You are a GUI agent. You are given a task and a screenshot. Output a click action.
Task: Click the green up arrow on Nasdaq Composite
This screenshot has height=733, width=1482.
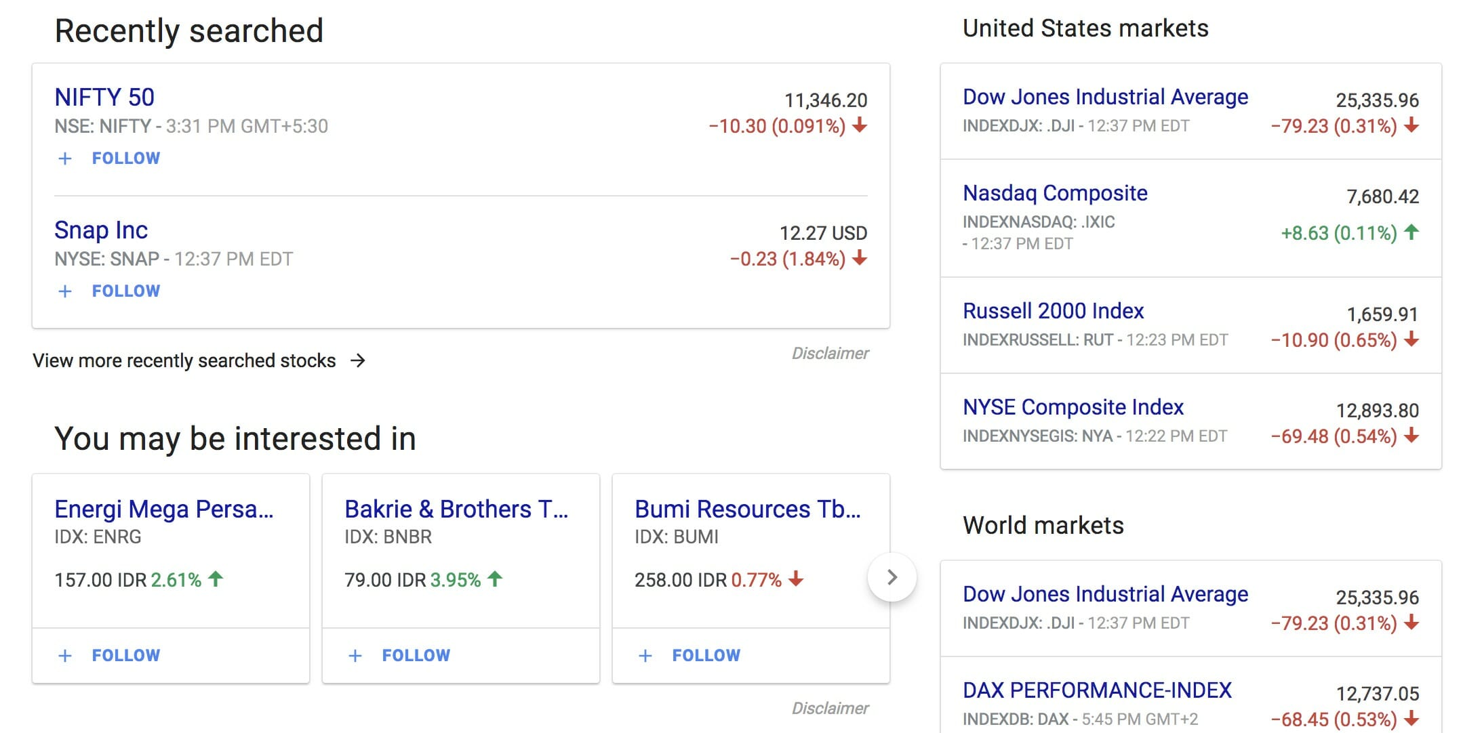[x=1411, y=232]
